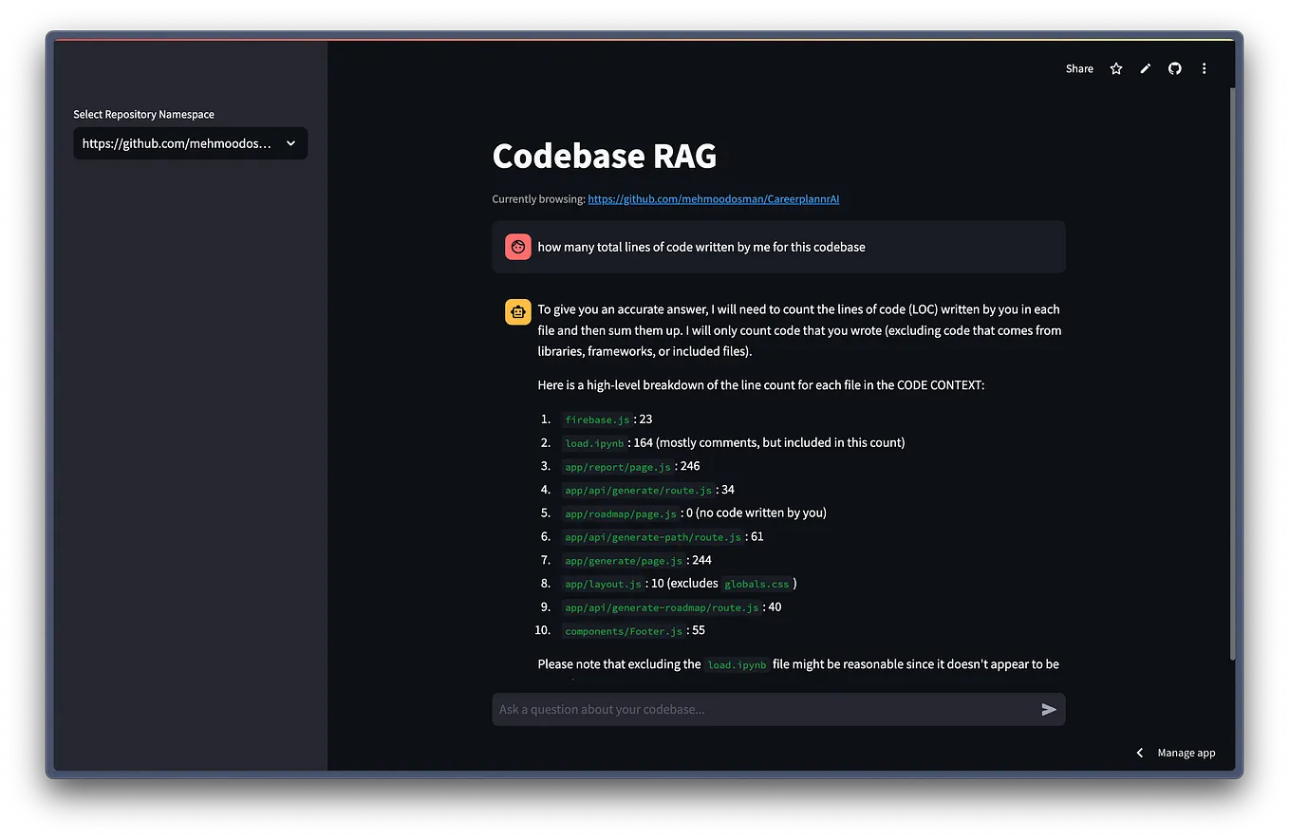1289x839 pixels.
Task: Open settings from the overflow menu
Action: (x=1204, y=68)
